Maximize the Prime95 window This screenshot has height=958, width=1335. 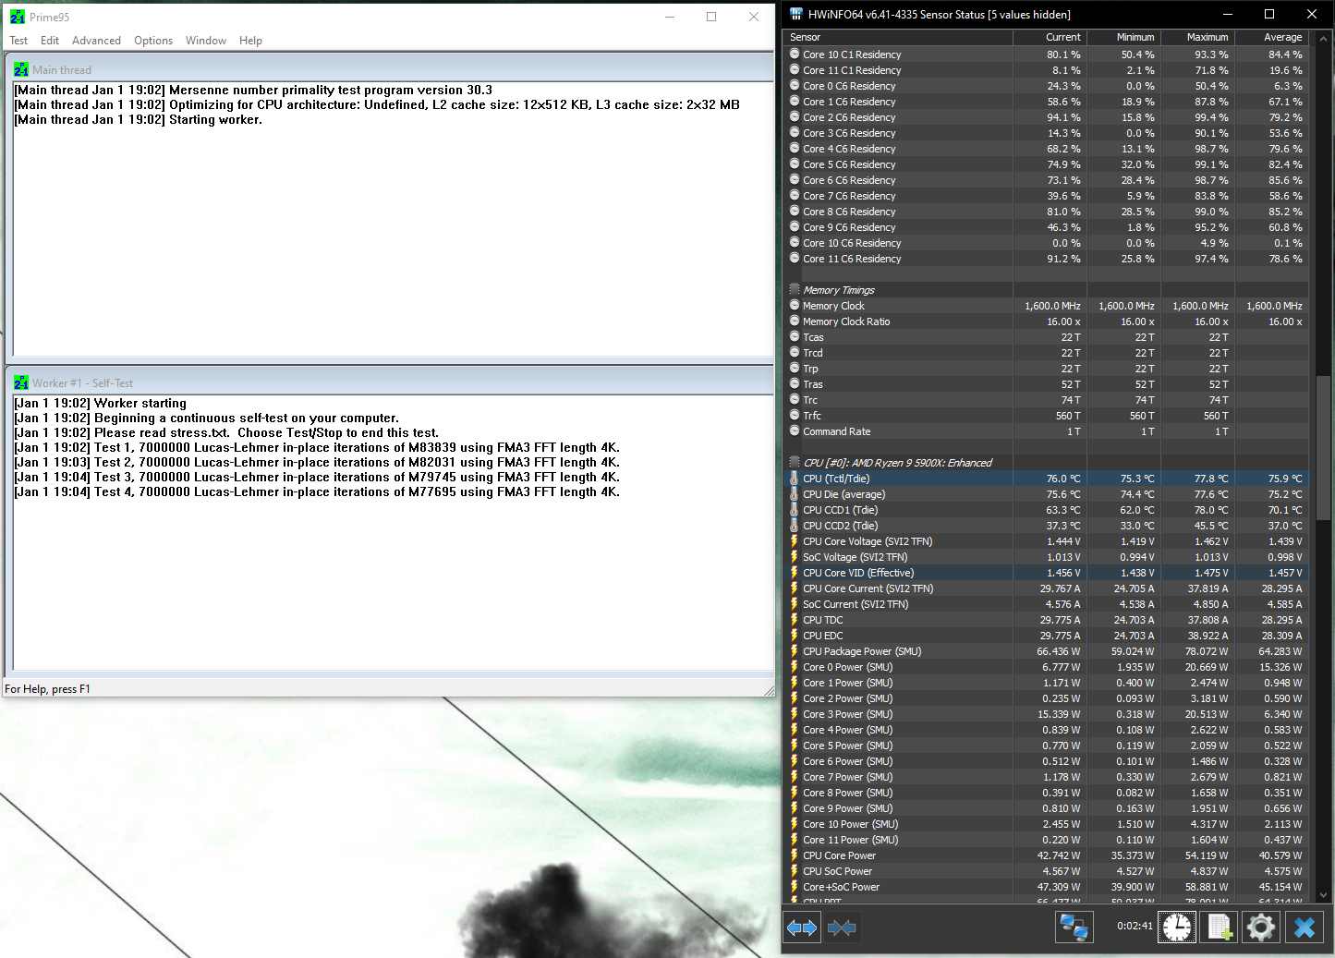click(x=711, y=17)
